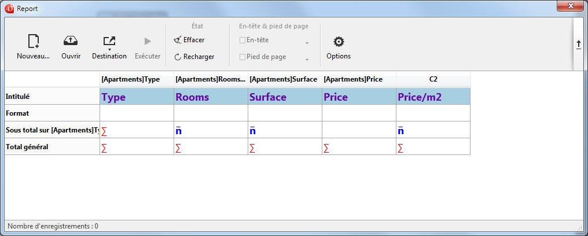Image resolution: width=588 pixels, height=236 pixels.
Task: Enable the Pied de page checkbox
Action: coord(242,57)
